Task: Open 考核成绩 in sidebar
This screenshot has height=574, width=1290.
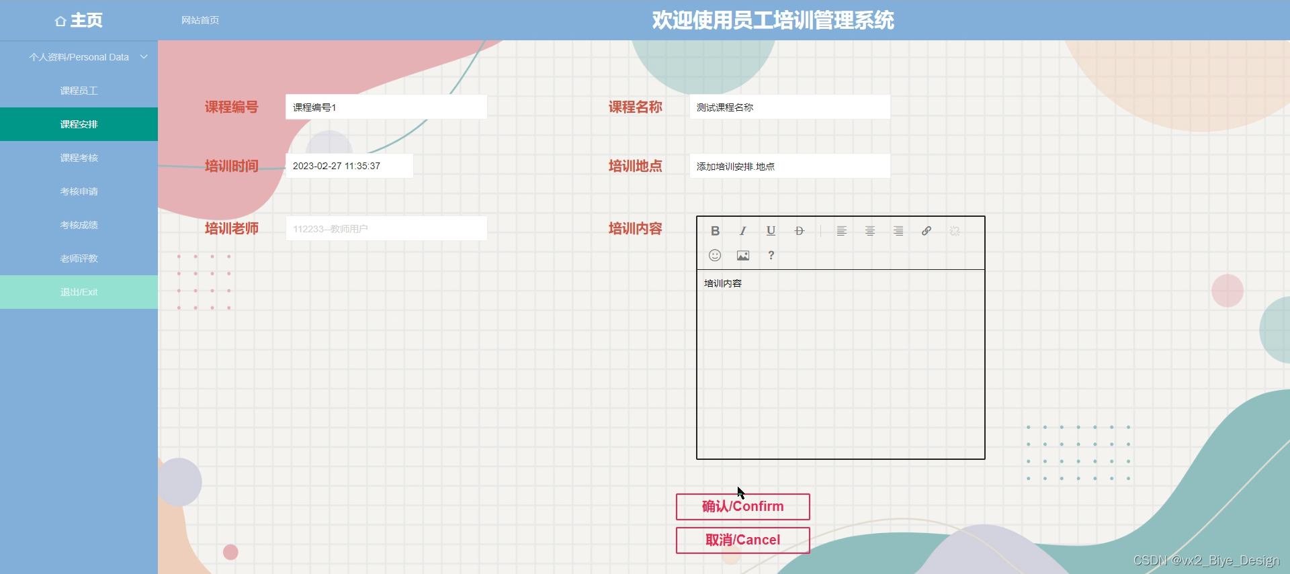Action: pos(79,225)
